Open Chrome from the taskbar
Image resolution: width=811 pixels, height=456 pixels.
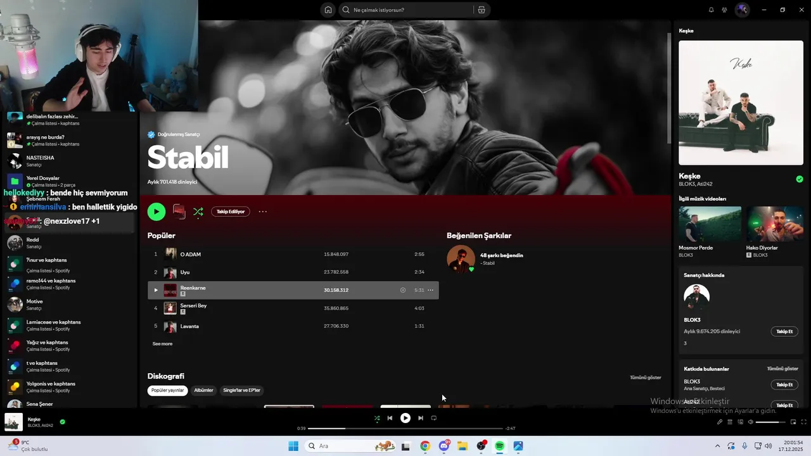425,446
